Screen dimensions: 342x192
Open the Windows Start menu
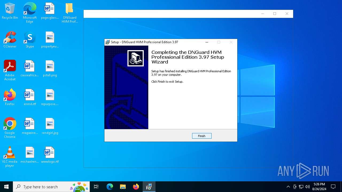click(6, 187)
